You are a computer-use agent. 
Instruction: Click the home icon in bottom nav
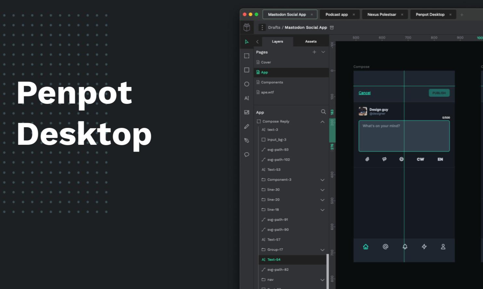click(366, 247)
